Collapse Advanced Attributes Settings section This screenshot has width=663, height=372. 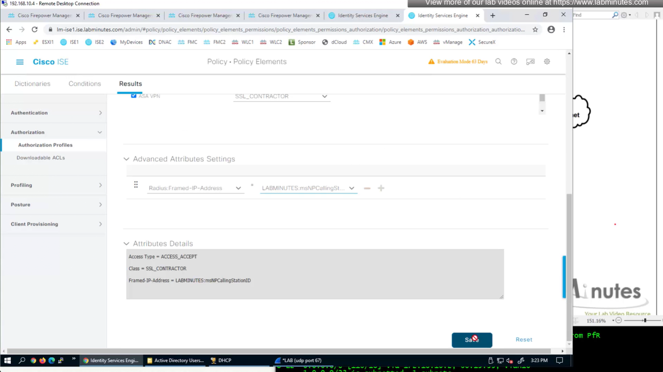point(126,159)
